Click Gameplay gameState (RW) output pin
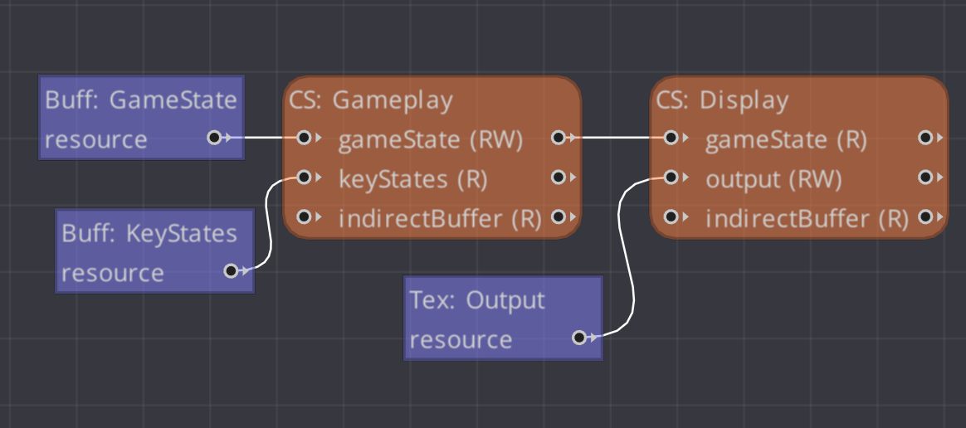 (558, 138)
